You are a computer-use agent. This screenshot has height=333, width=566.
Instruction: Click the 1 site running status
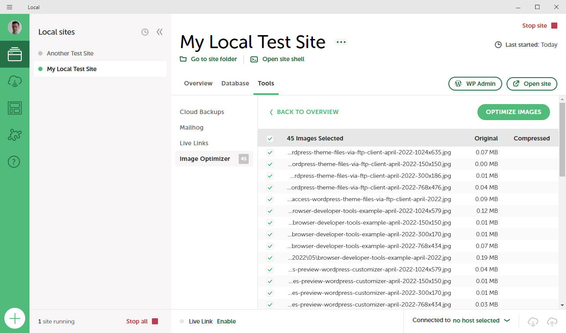tap(56, 321)
